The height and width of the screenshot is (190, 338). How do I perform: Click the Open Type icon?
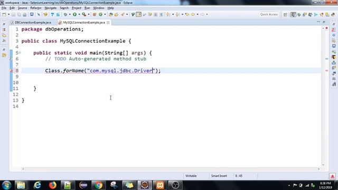pyautogui.click(x=110, y=14)
